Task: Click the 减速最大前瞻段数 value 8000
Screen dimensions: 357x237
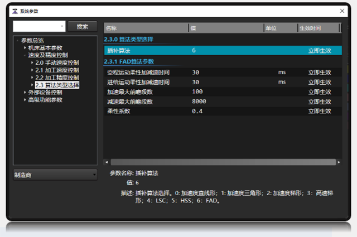Action: 199,101
